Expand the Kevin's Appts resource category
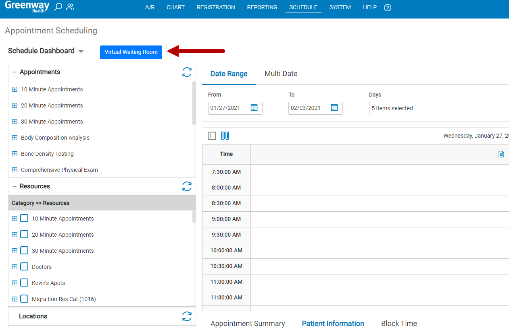Image resolution: width=509 pixels, height=328 pixels. click(15, 283)
